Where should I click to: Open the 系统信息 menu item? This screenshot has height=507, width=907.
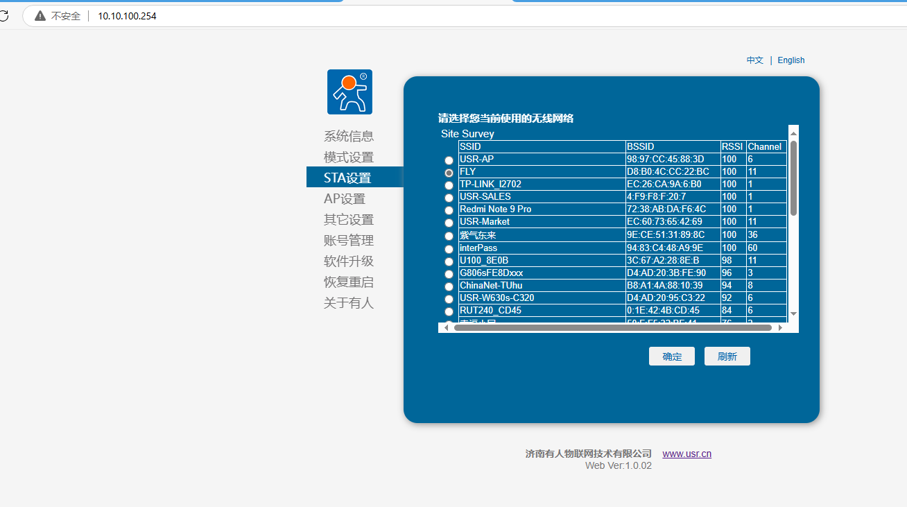(x=348, y=136)
